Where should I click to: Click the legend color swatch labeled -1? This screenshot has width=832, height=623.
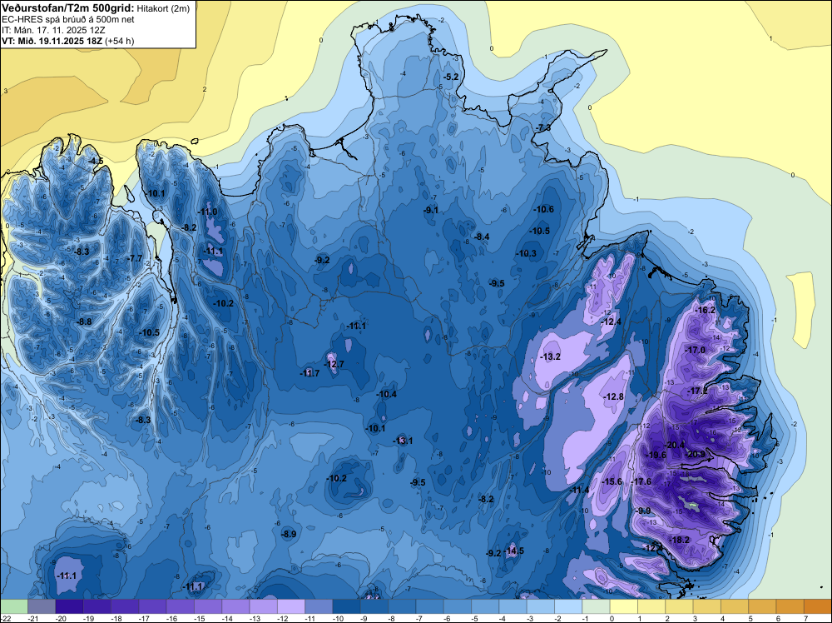point(596,606)
